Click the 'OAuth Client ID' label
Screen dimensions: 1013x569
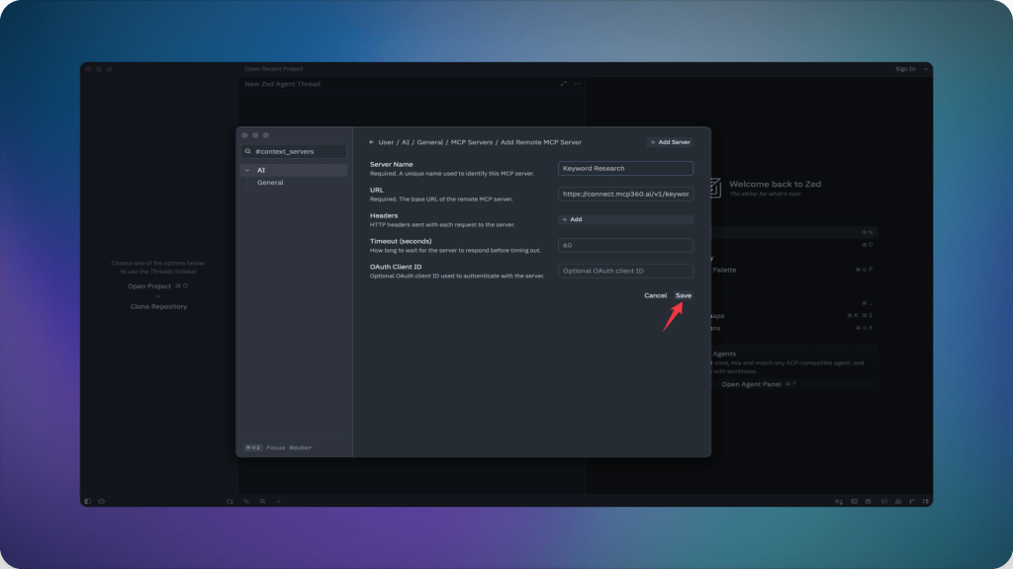(396, 267)
